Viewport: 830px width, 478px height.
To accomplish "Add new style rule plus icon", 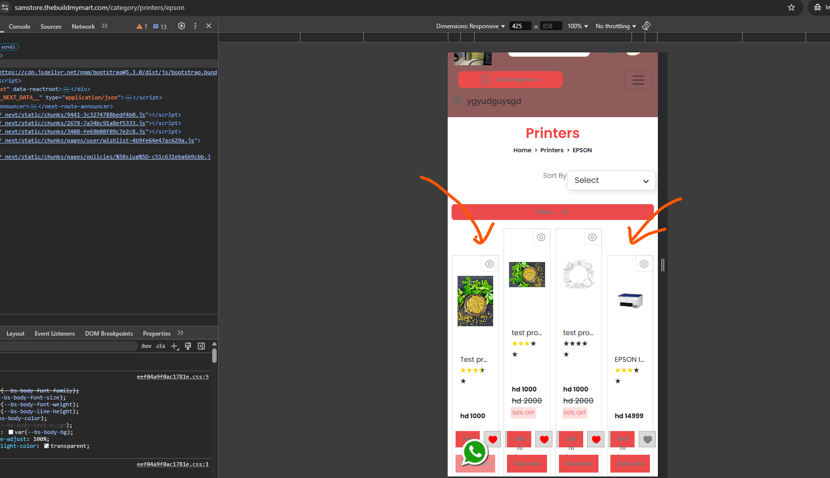I will pos(175,346).
